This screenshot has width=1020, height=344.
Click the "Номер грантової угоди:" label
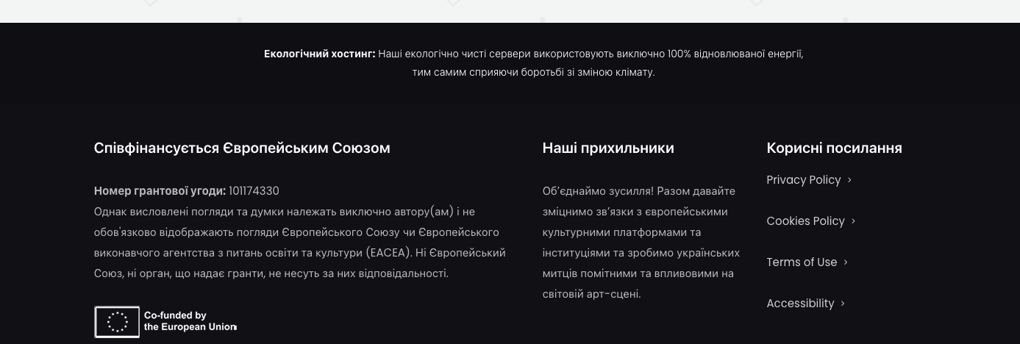[160, 191]
